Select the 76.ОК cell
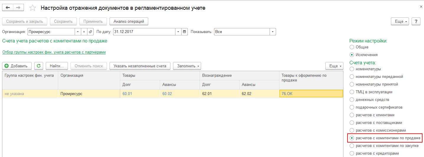The height and width of the screenshot is (157, 424). pos(311,94)
